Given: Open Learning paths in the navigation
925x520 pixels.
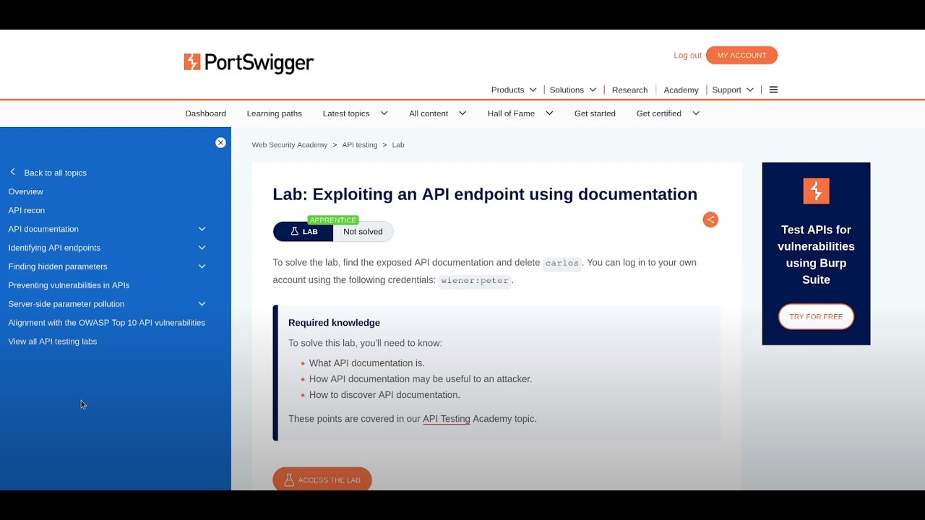Looking at the screenshot, I should (274, 113).
